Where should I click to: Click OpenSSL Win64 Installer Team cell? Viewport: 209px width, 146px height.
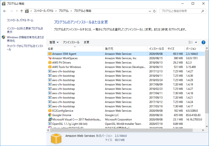click(123, 124)
